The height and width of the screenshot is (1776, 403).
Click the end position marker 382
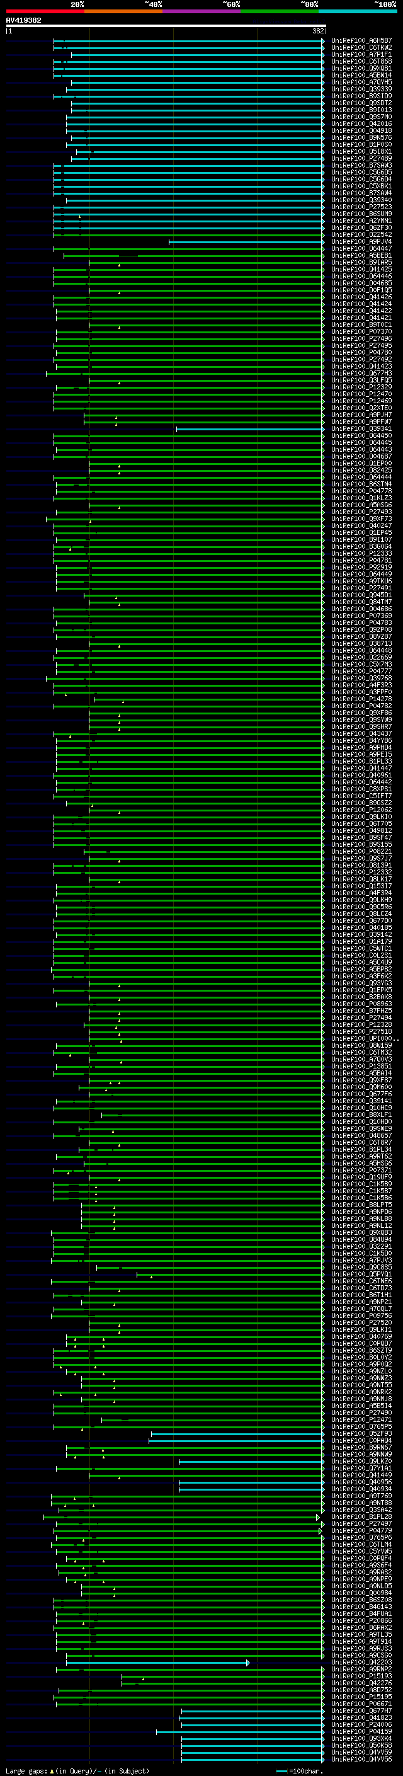(318, 31)
